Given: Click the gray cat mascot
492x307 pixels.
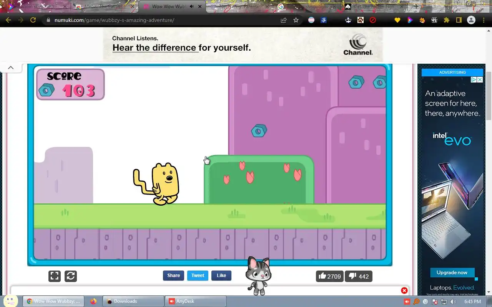Looking at the screenshot, I should [x=259, y=276].
